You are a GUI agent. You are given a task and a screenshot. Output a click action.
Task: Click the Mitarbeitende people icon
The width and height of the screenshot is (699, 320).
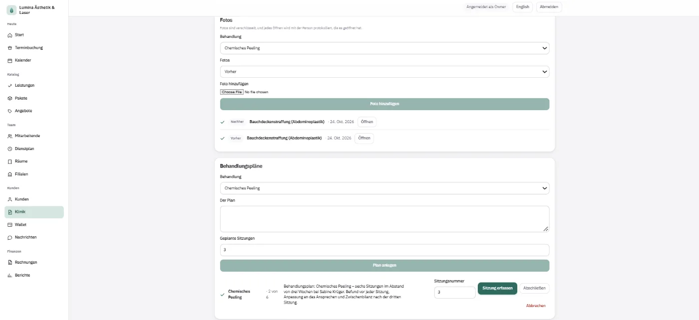pyautogui.click(x=10, y=136)
